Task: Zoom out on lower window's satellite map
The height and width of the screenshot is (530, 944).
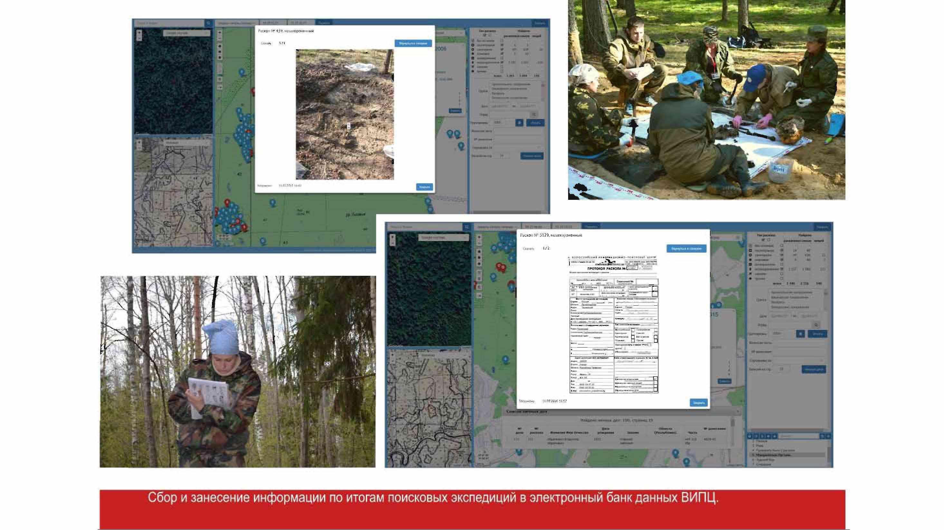Action: point(393,243)
